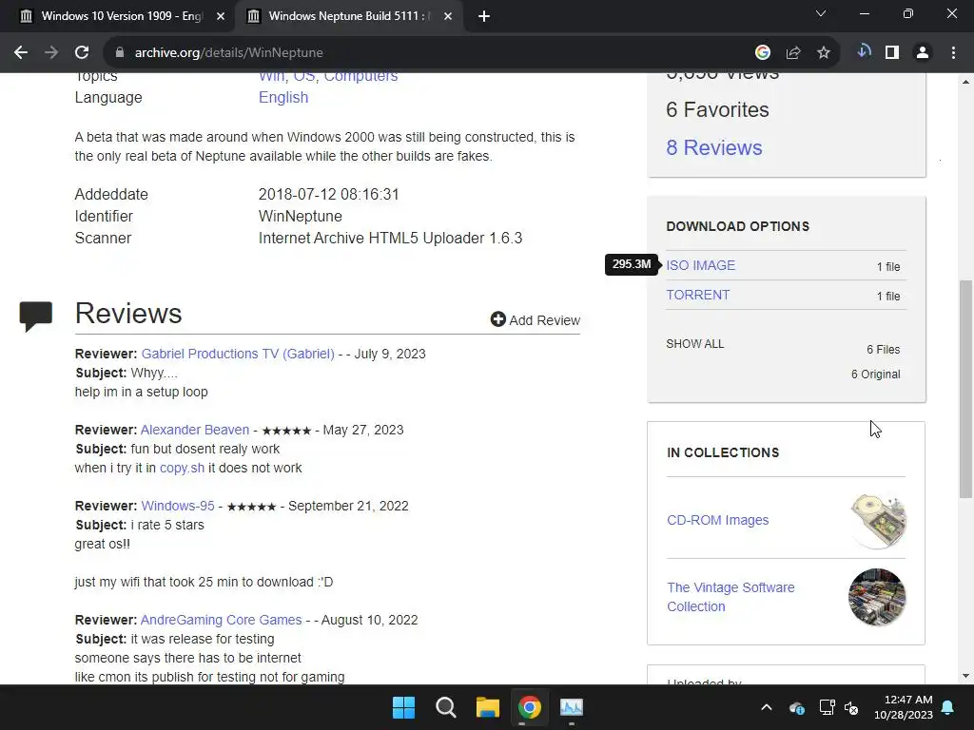This screenshot has height=730, width=974.
Task: Click the page vertical scrollbar thumb
Action: tap(965, 389)
